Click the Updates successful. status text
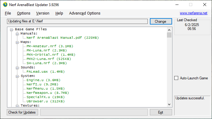212x119 pixels. point(190,98)
